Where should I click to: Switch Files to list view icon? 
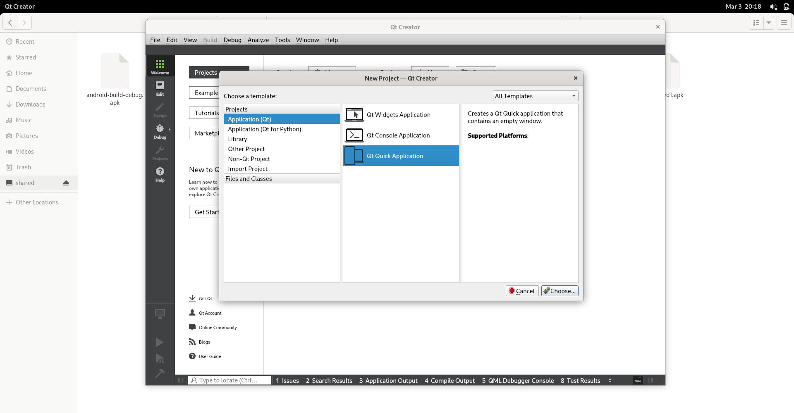click(756, 23)
